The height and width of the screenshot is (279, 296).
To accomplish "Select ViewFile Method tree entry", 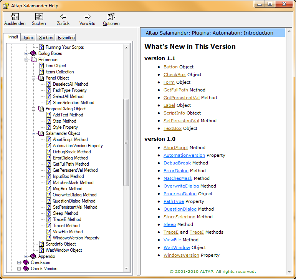I will coord(68,232).
